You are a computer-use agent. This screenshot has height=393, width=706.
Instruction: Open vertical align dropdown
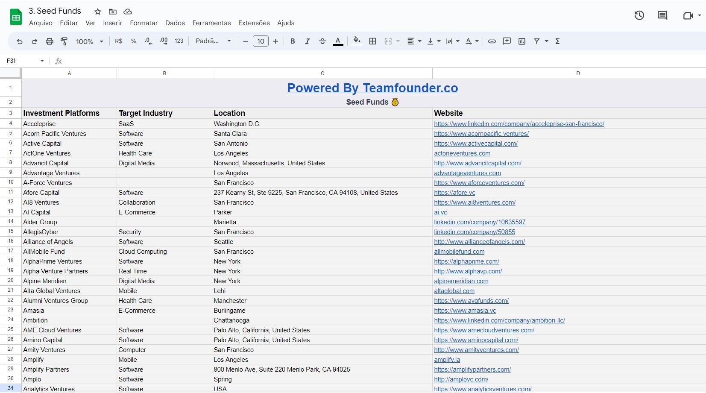(434, 41)
